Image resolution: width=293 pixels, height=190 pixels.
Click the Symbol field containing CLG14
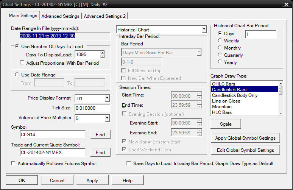click(53, 134)
